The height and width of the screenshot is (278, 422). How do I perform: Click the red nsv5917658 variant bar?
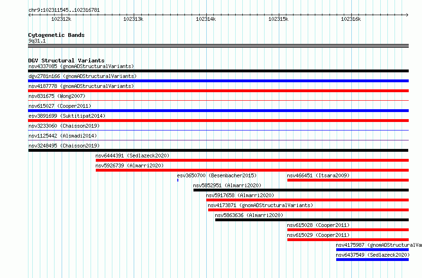tap(307, 200)
